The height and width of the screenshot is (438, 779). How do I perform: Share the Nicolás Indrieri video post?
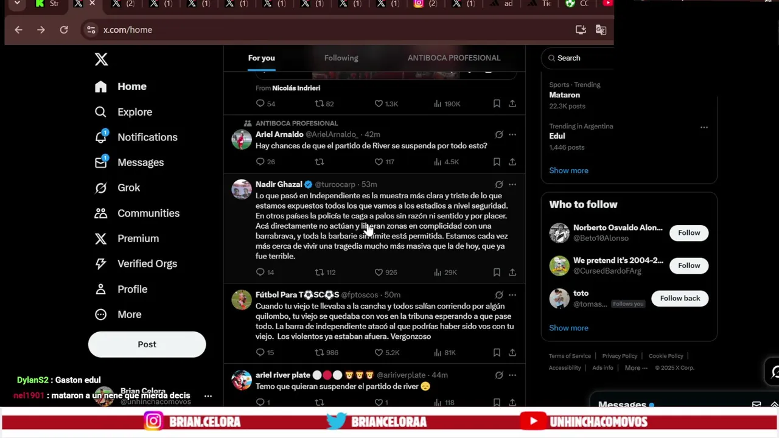coord(512,103)
